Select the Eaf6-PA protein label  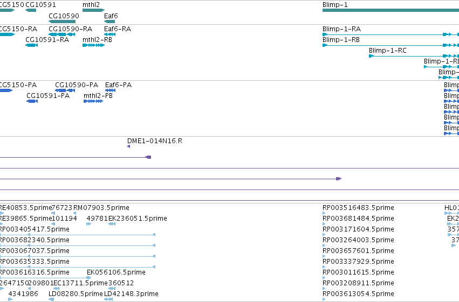point(118,85)
